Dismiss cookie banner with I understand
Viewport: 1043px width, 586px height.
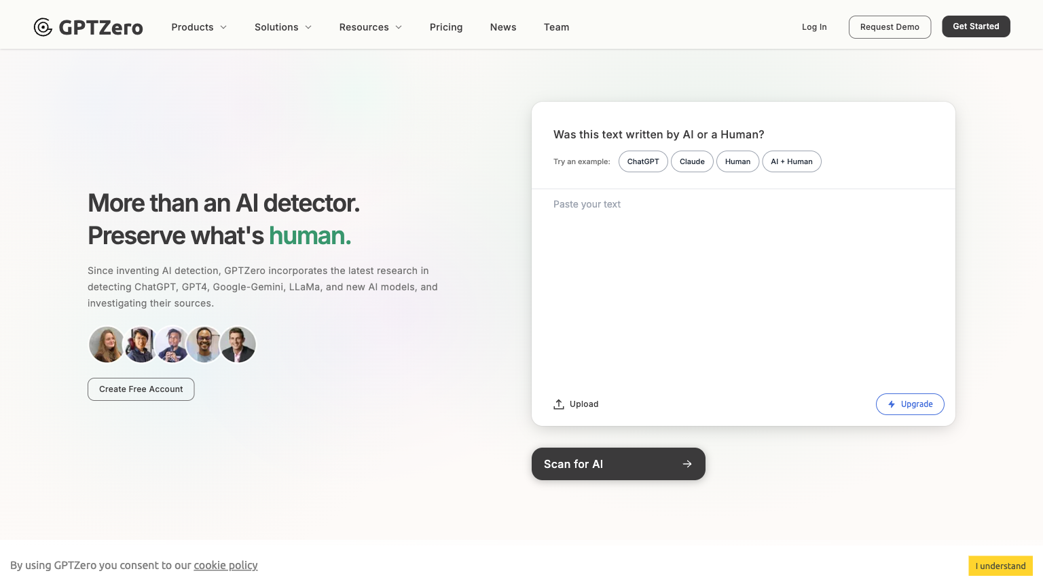click(1000, 566)
